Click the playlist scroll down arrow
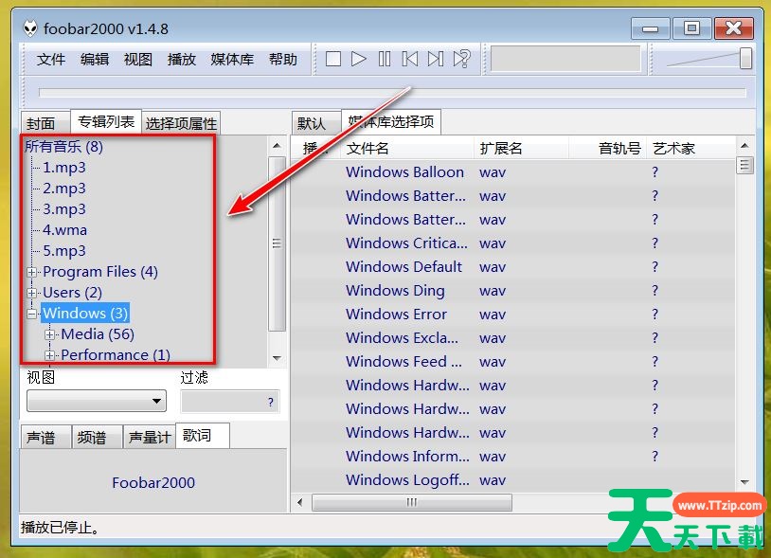 [744, 482]
